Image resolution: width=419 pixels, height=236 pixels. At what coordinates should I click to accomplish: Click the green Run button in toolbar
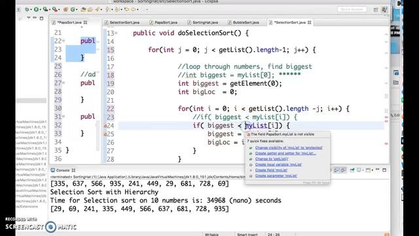pyautogui.click(x=36, y=9)
